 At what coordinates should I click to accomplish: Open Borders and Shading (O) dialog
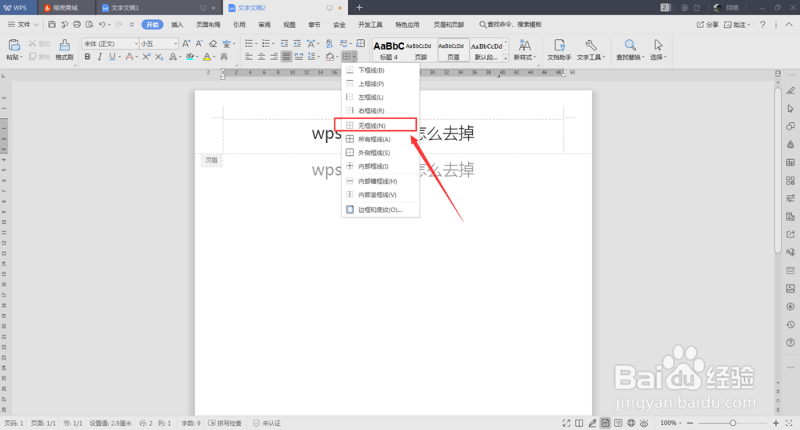coord(380,209)
